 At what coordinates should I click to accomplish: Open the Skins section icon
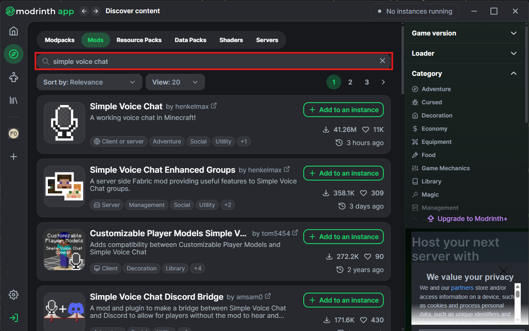(14, 77)
